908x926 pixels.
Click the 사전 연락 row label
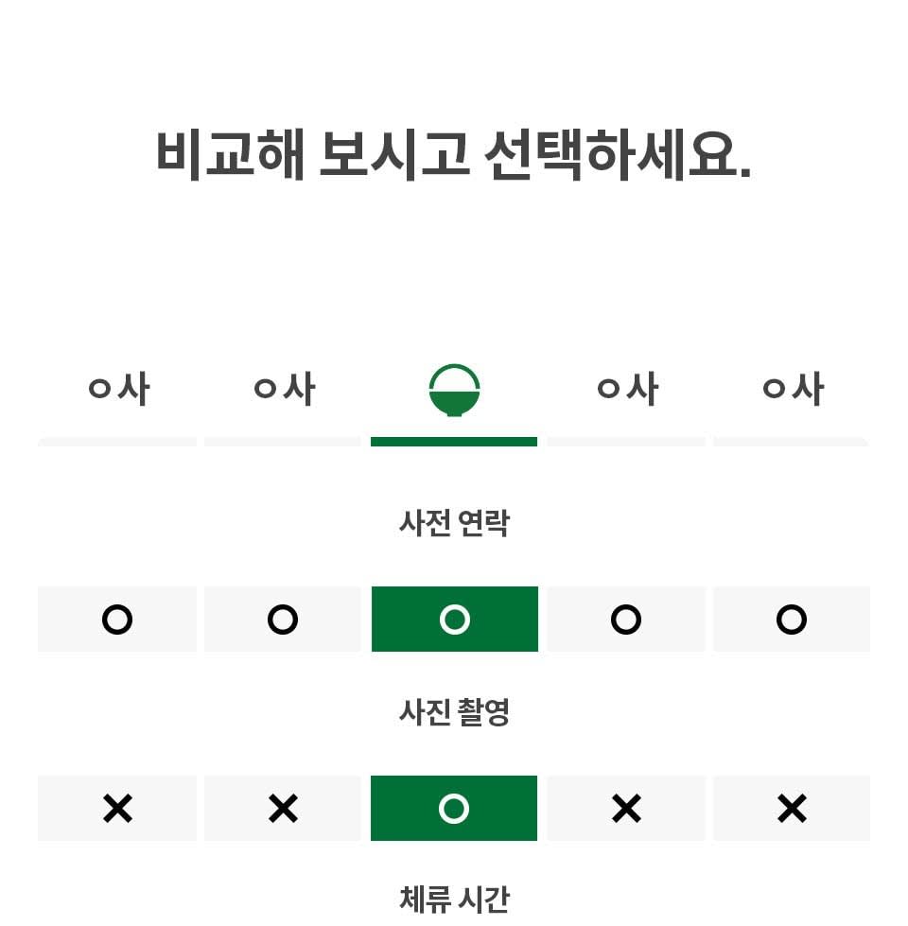click(454, 523)
